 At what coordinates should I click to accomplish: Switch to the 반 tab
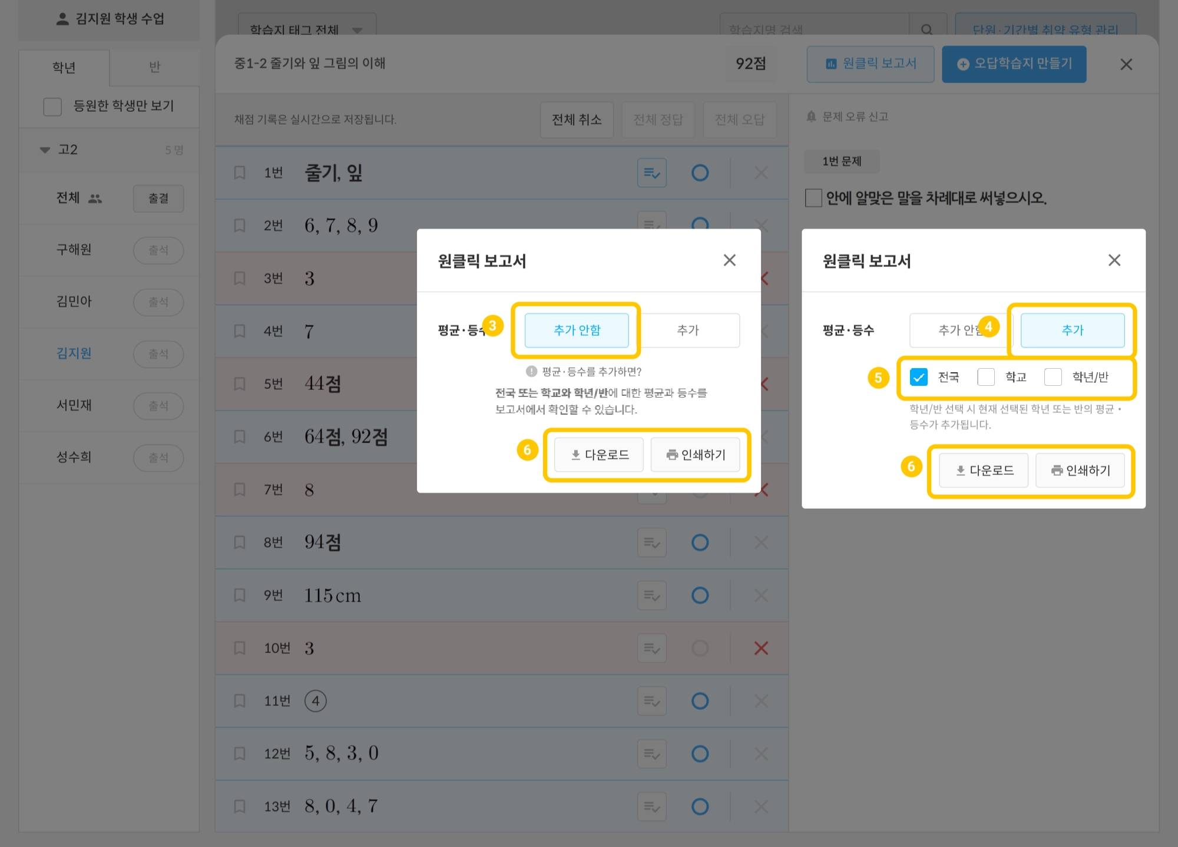[x=154, y=67]
